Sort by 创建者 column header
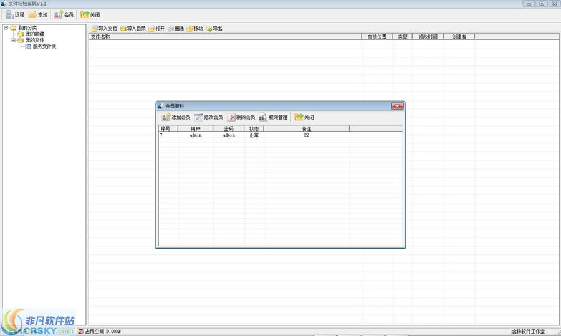 [459, 37]
